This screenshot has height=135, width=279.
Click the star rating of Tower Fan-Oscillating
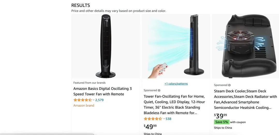(153, 119)
